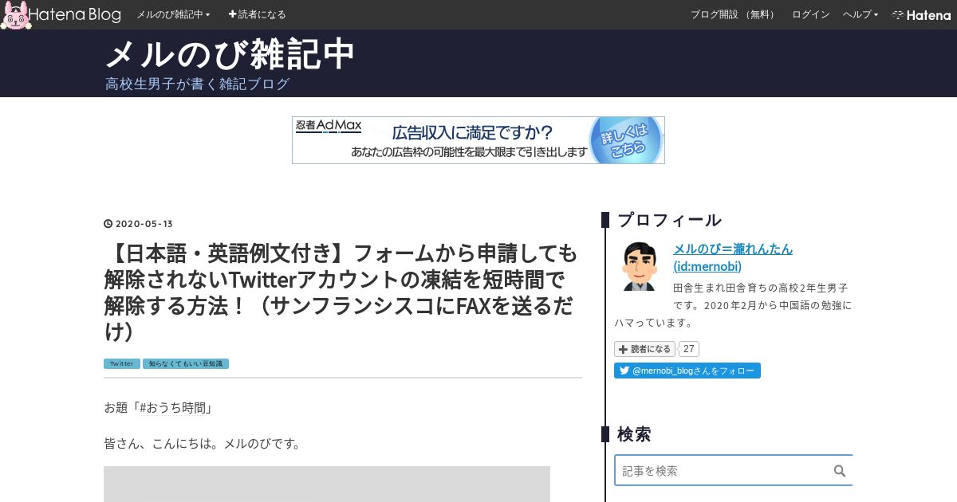Click 読者になる in the top navigation bar
Screen dimensions: 957x502
257,14
